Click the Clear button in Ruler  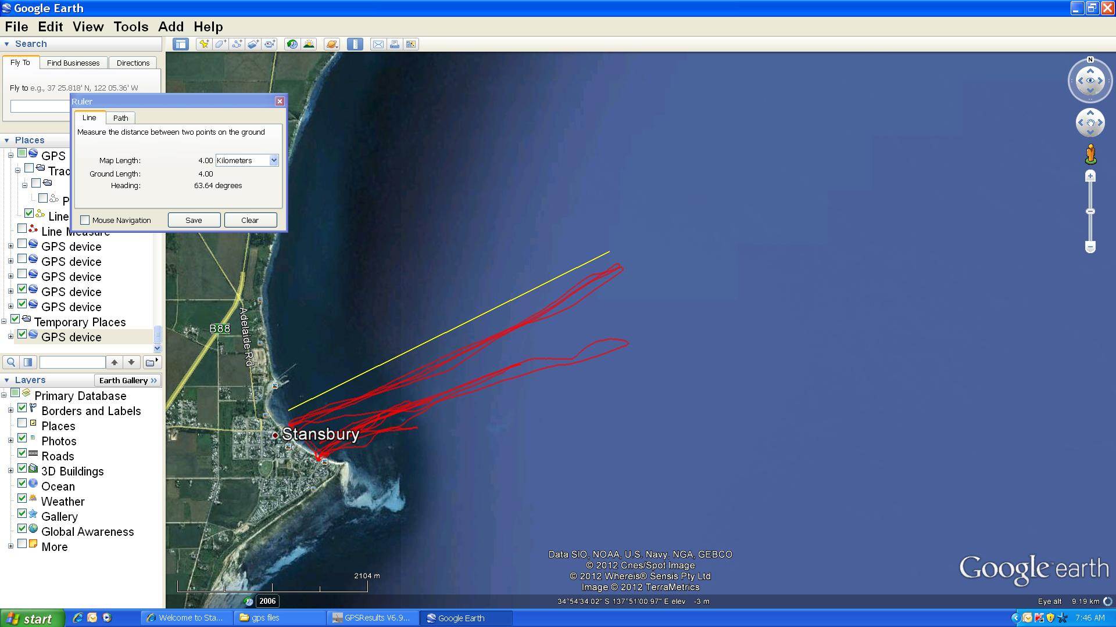250,220
